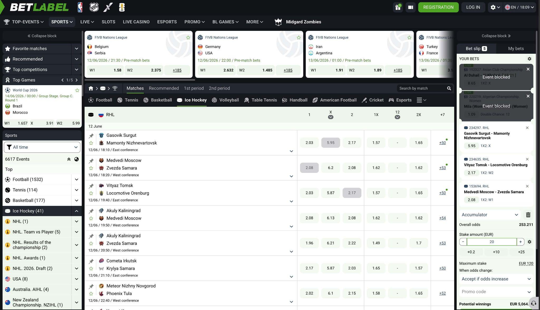Open the NHL shortcut icon

pos(94,7)
